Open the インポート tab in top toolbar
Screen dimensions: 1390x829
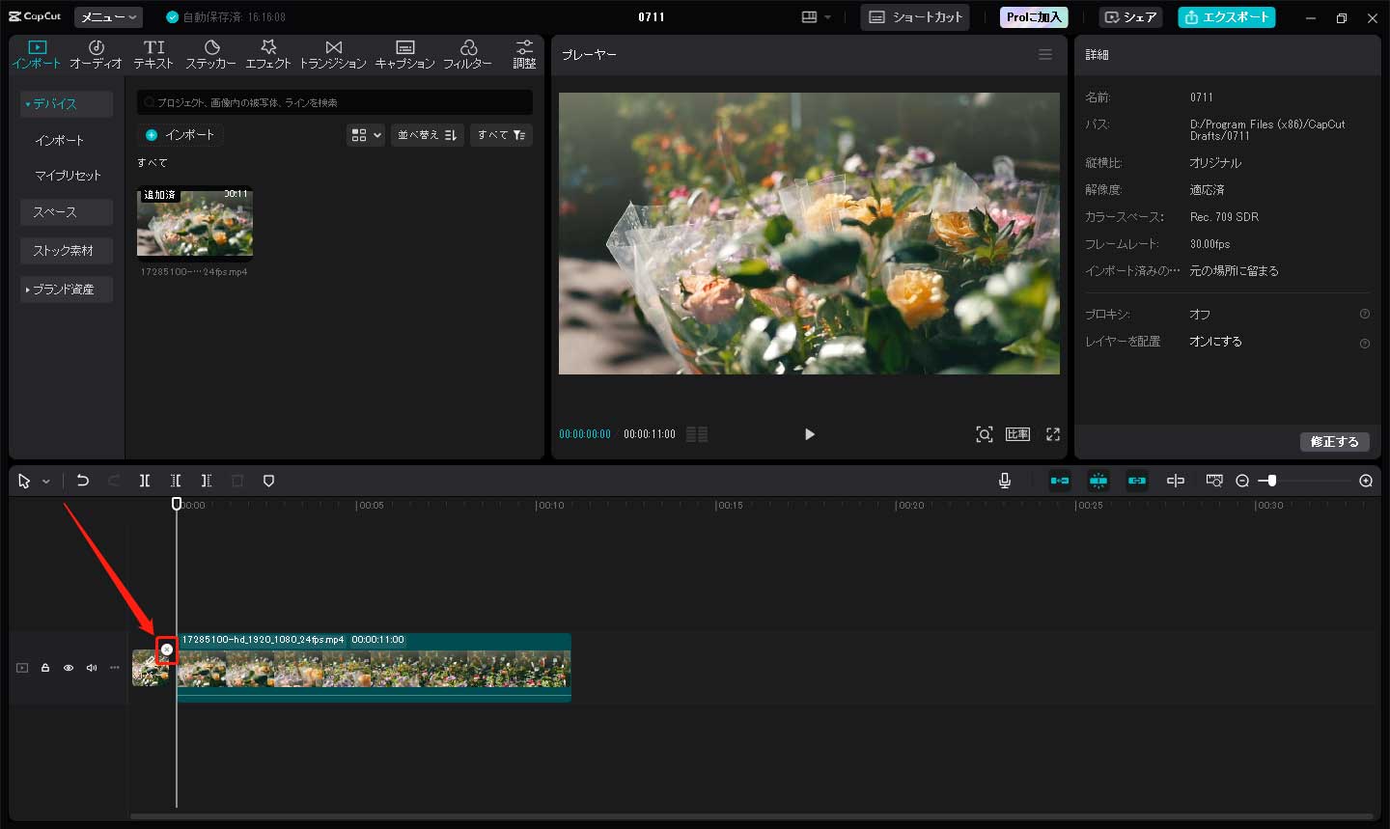[x=37, y=54]
